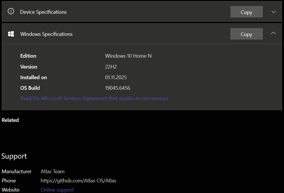The height and width of the screenshot is (193, 284).
Task: Click the Atlas-OS GitHub URL text
Action: click(78, 181)
